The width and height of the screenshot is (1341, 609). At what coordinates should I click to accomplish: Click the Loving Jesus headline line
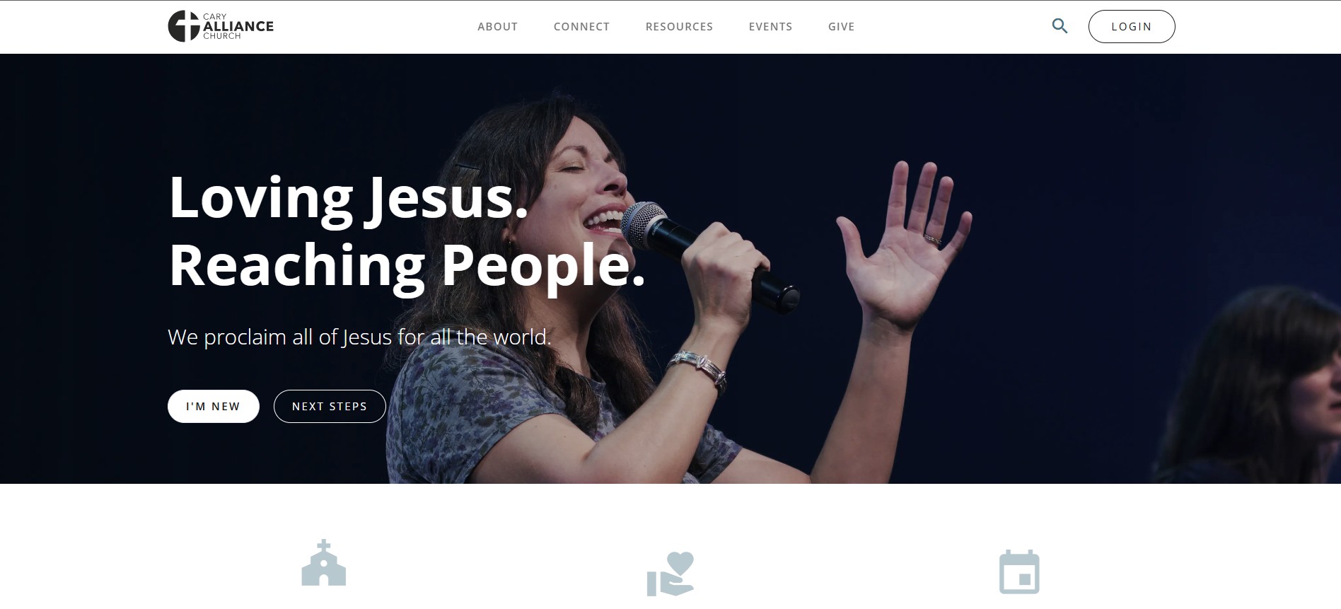[x=349, y=197]
